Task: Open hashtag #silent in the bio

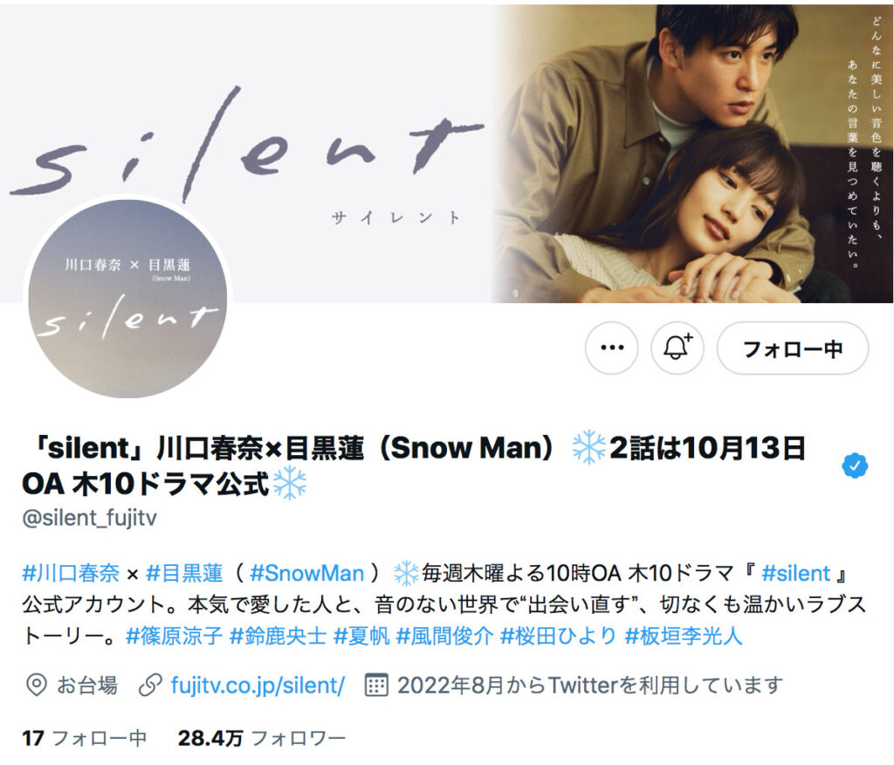Action: click(795, 574)
